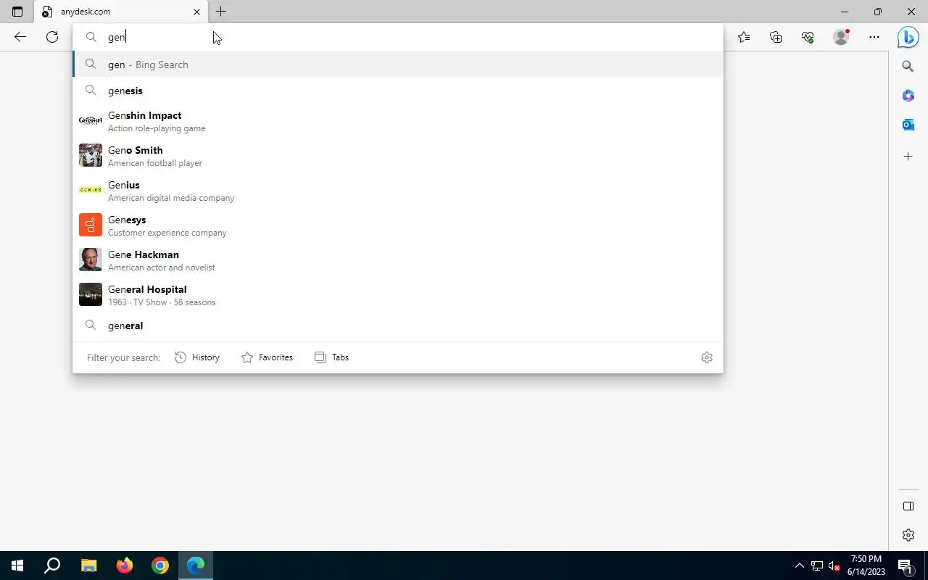Image resolution: width=928 pixels, height=580 pixels.
Task: Open the Outlook sidebar icon
Action: click(x=908, y=125)
